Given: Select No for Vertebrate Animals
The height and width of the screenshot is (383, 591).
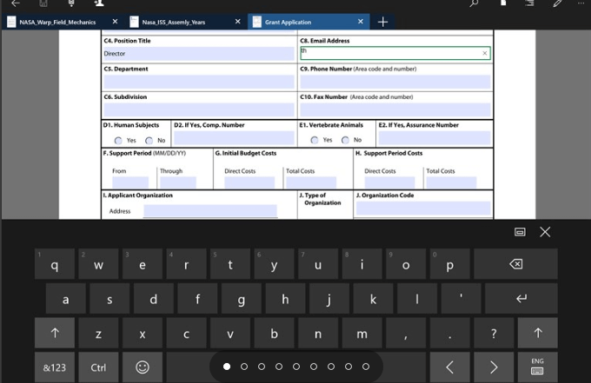Looking at the screenshot, I should 345,140.
